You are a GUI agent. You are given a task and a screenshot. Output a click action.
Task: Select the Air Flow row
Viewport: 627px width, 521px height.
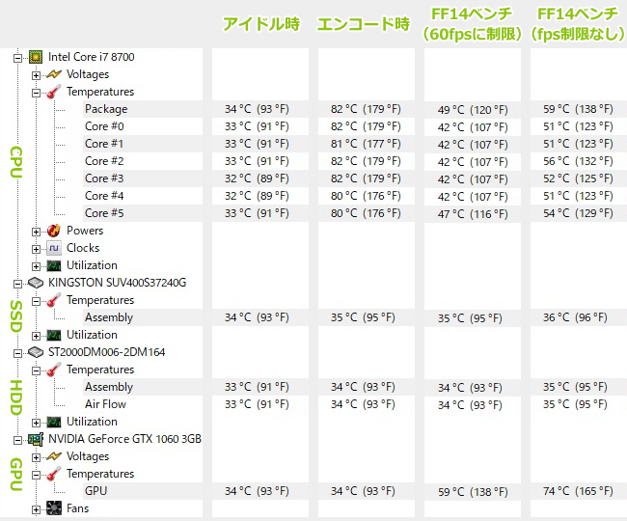(143, 404)
